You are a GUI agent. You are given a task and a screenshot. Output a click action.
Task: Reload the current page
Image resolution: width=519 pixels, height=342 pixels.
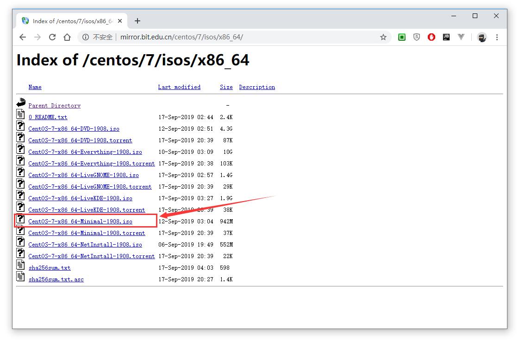[x=52, y=37]
